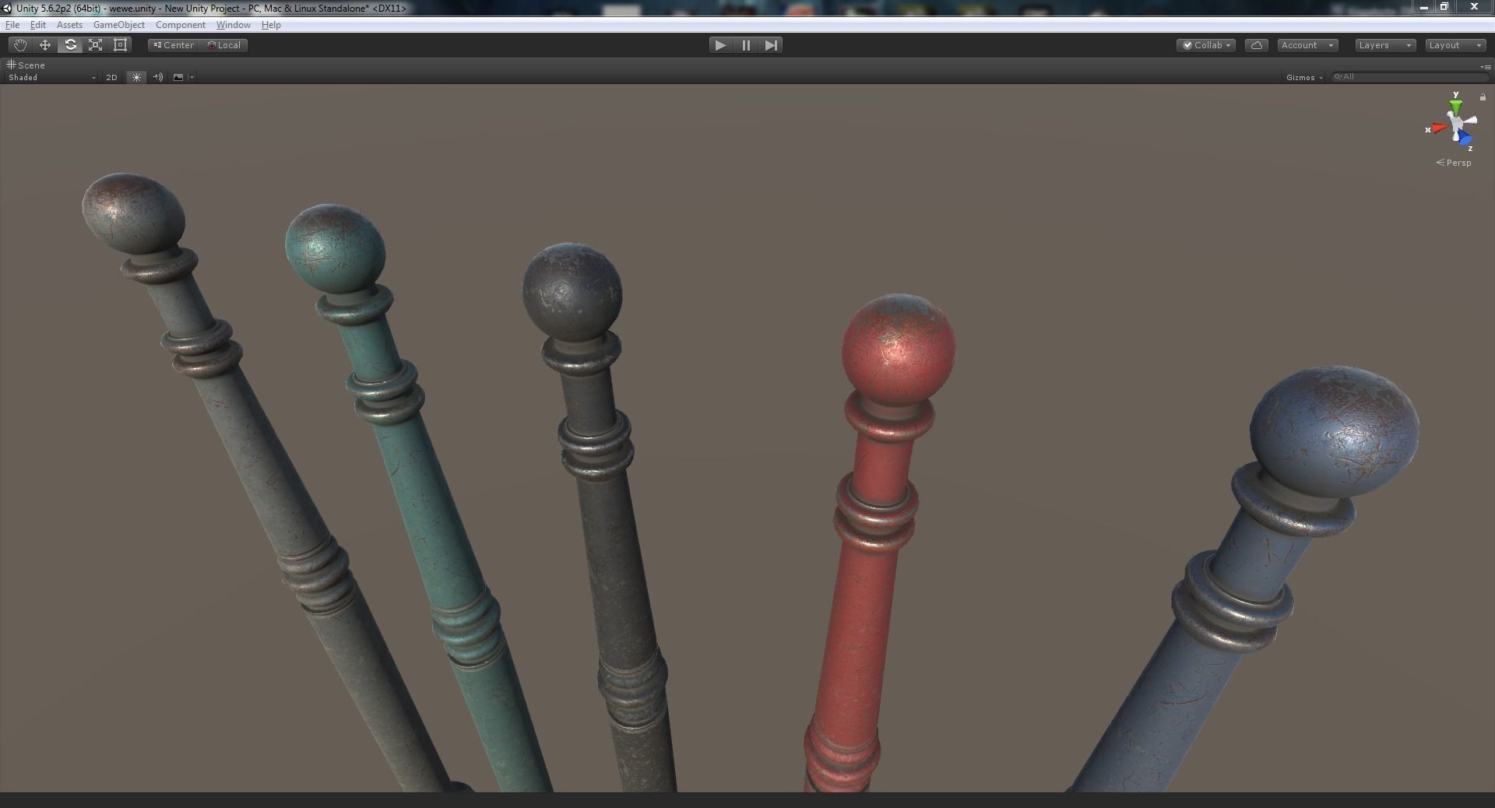Image resolution: width=1495 pixels, height=808 pixels.
Task: Click the Step frame button
Action: [x=771, y=45]
